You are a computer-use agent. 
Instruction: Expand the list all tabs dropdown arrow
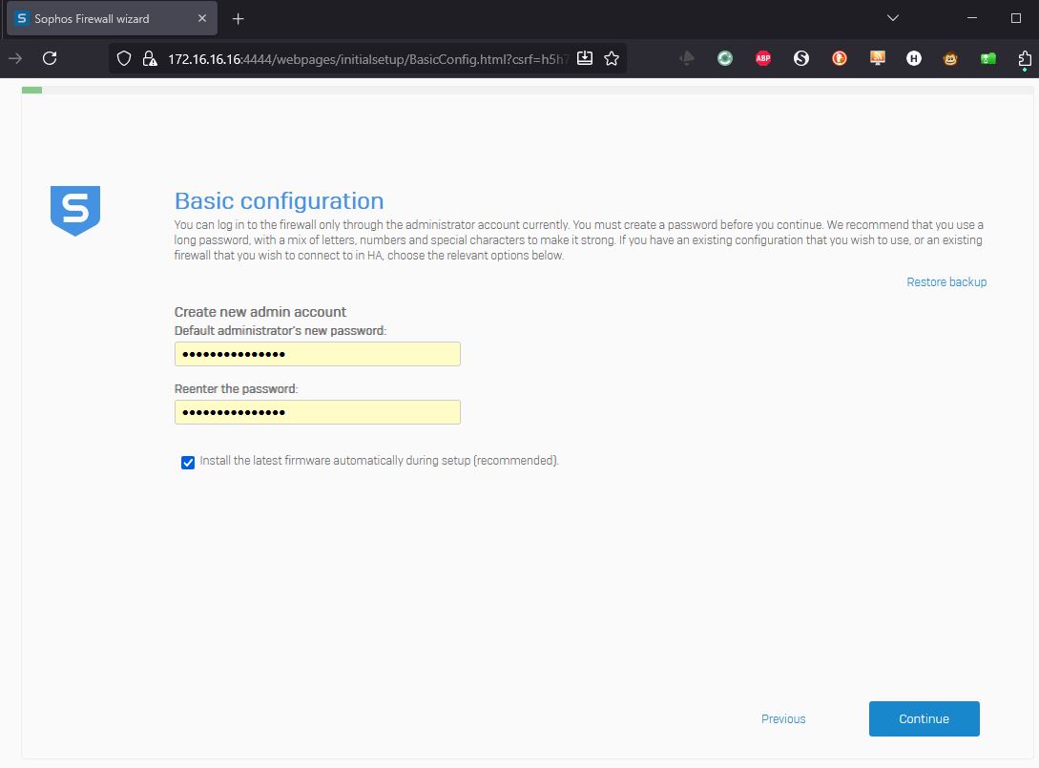[893, 18]
